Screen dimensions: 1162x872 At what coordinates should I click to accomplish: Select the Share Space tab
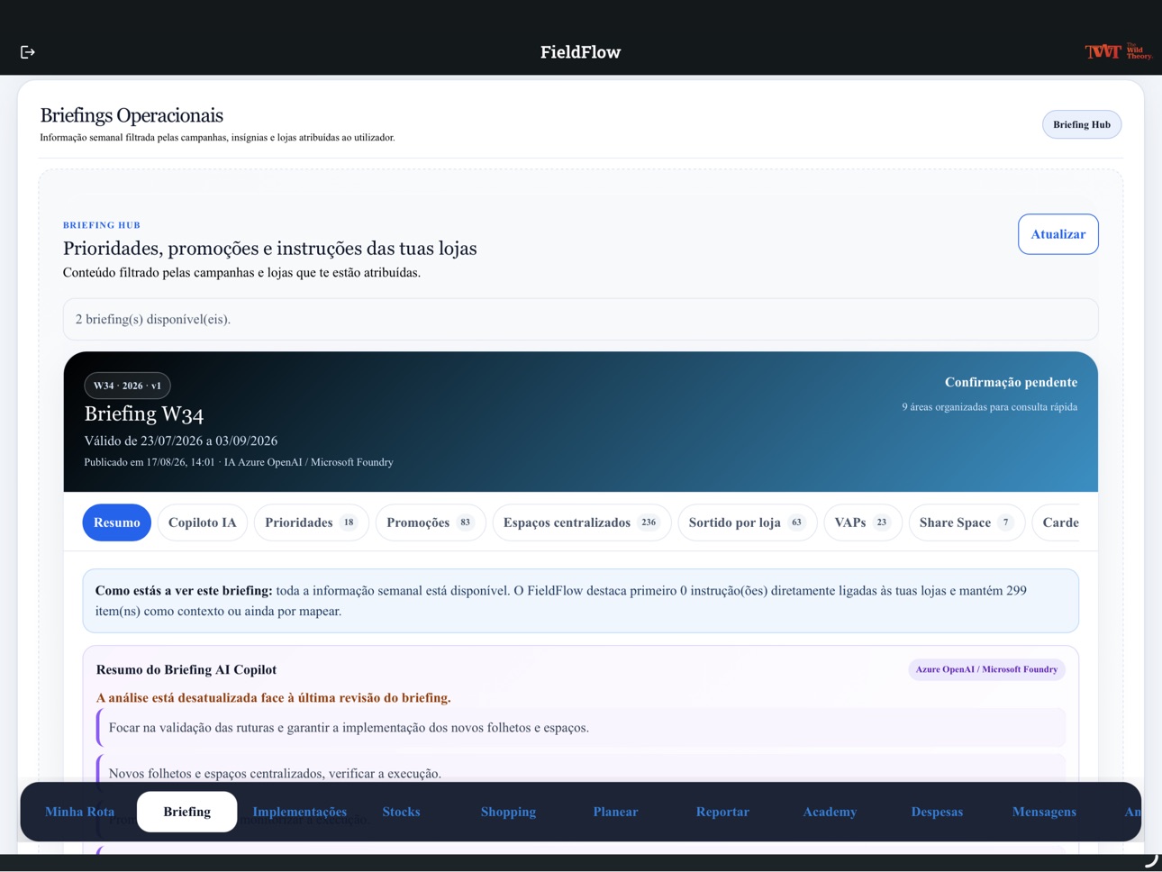tap(967, 522)
